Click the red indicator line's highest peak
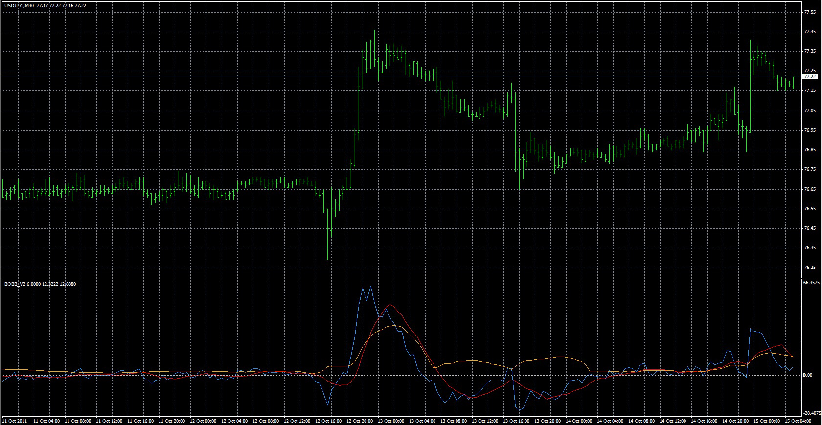 pyautogui.click(x=389, y=305)
